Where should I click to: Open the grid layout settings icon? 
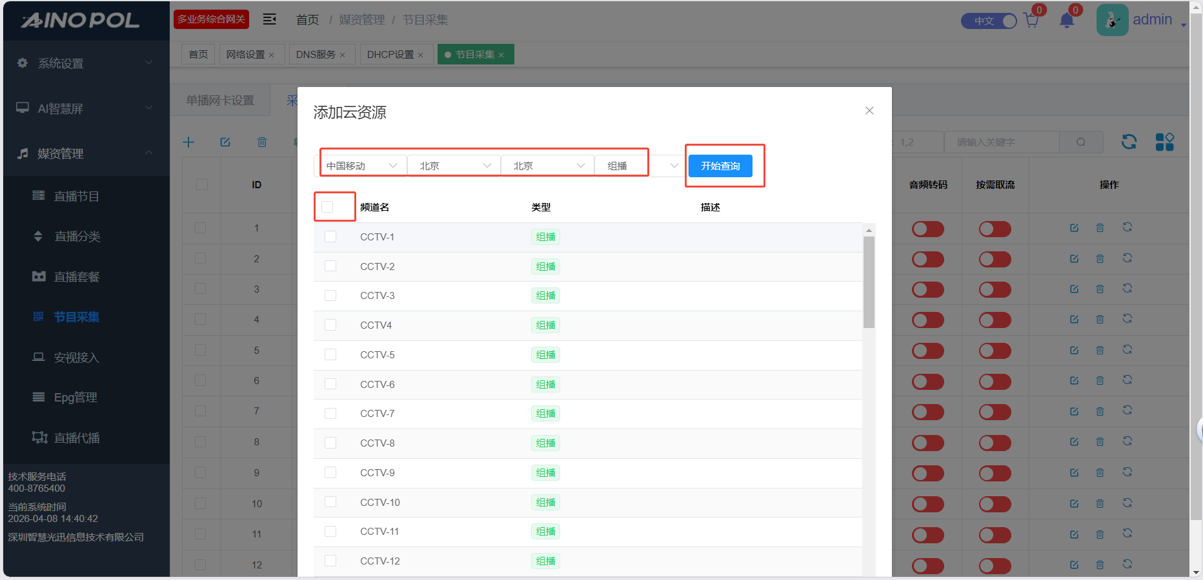click(x=1164, y=142)
